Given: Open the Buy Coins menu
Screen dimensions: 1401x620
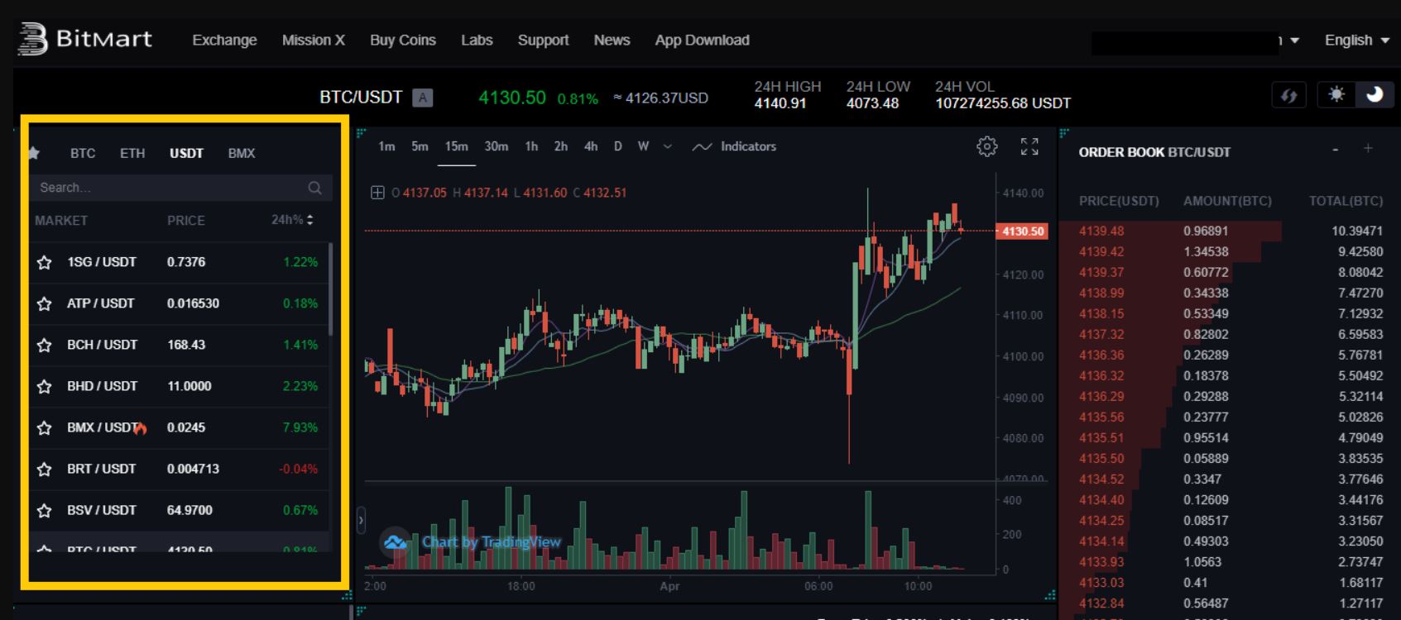Looking at the screenshot, I should tap(403, 40).
